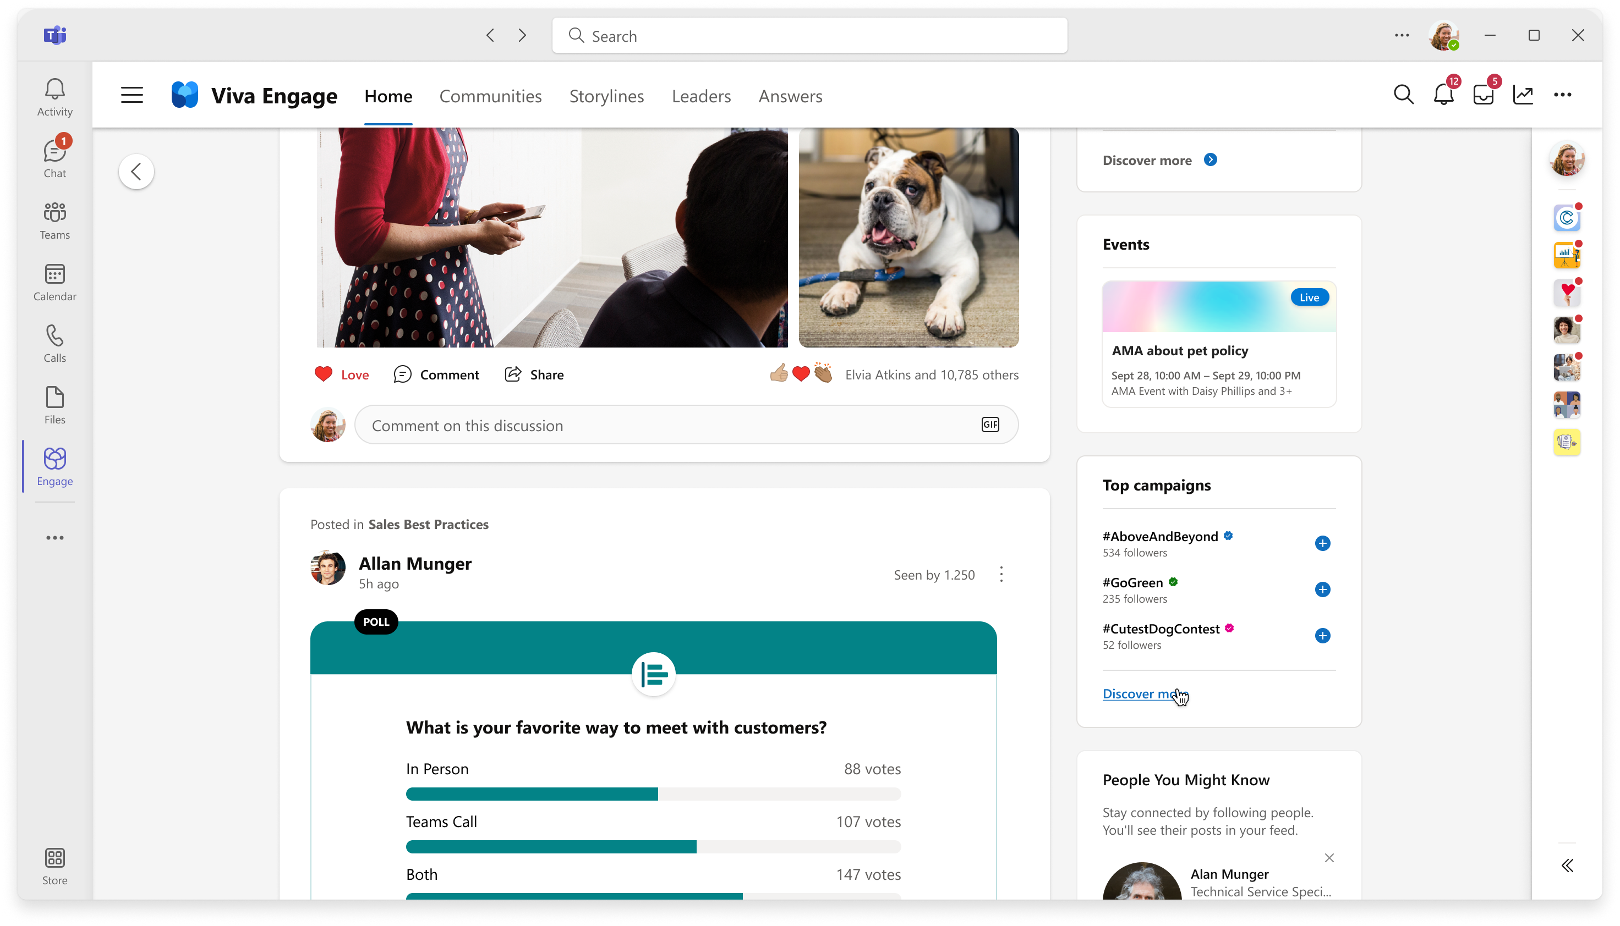
Task: Expand the Communities navigation tab
Action: 491,96
